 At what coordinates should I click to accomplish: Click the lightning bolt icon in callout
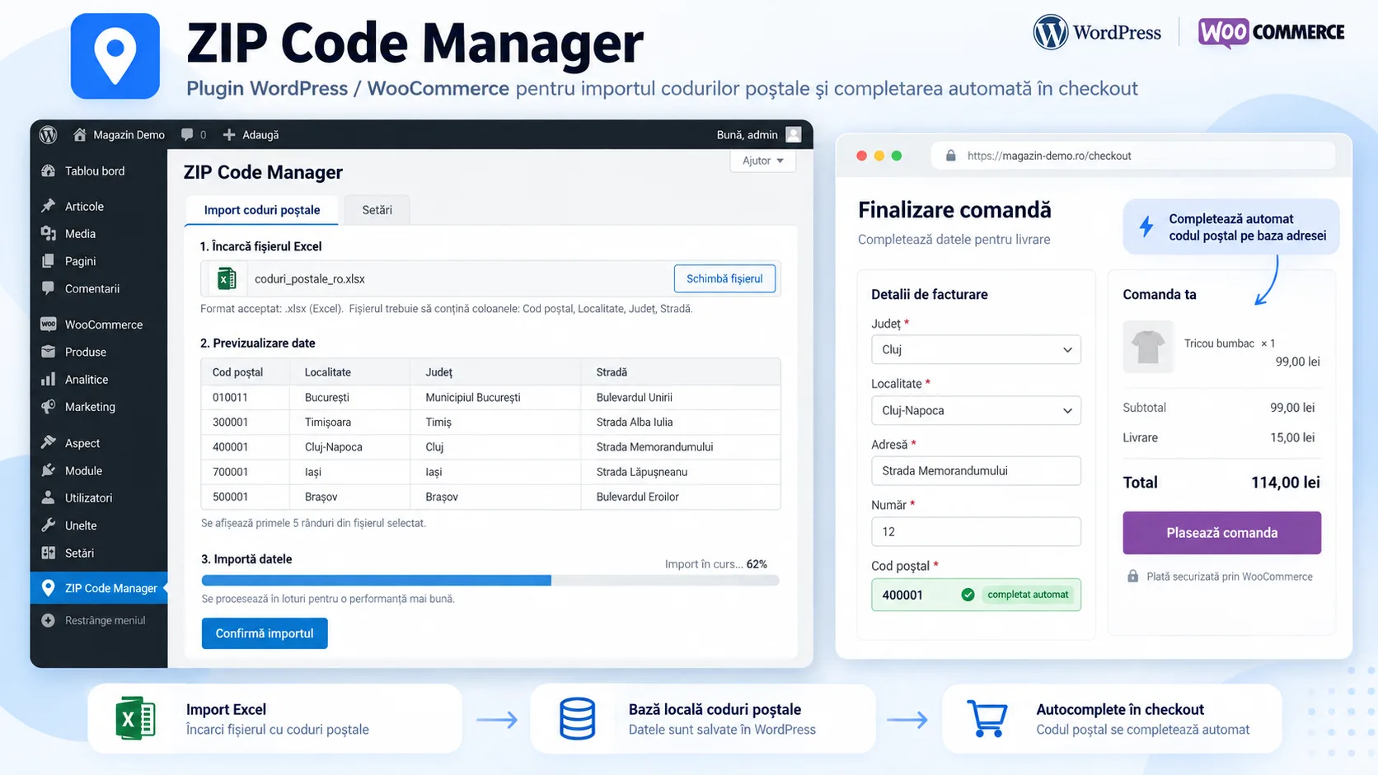[1146, 226]
